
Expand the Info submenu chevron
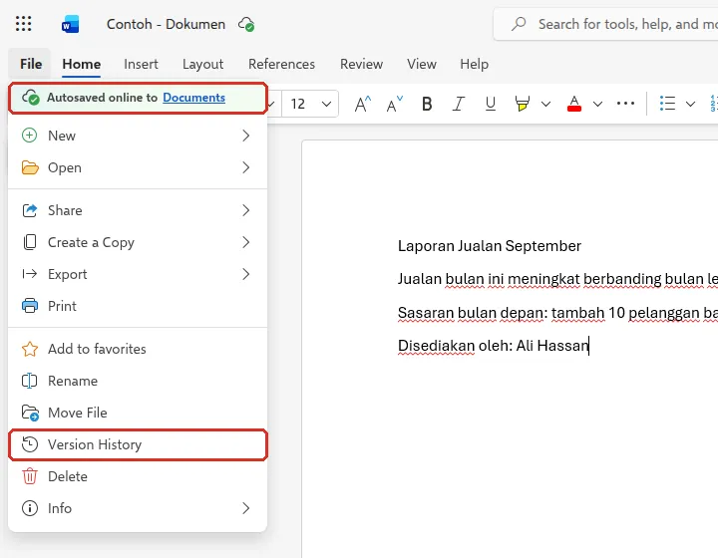click(x=246, y=508)
